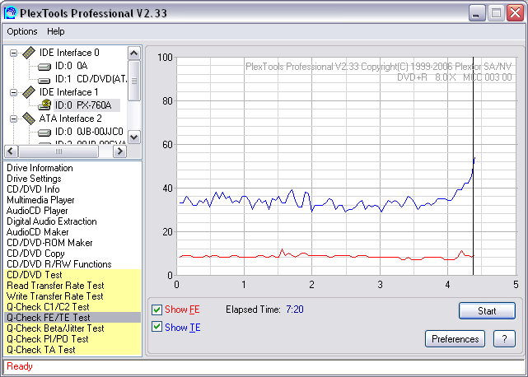Select Q-Check Beta/Jitter Test

click(x=72, y=328)
